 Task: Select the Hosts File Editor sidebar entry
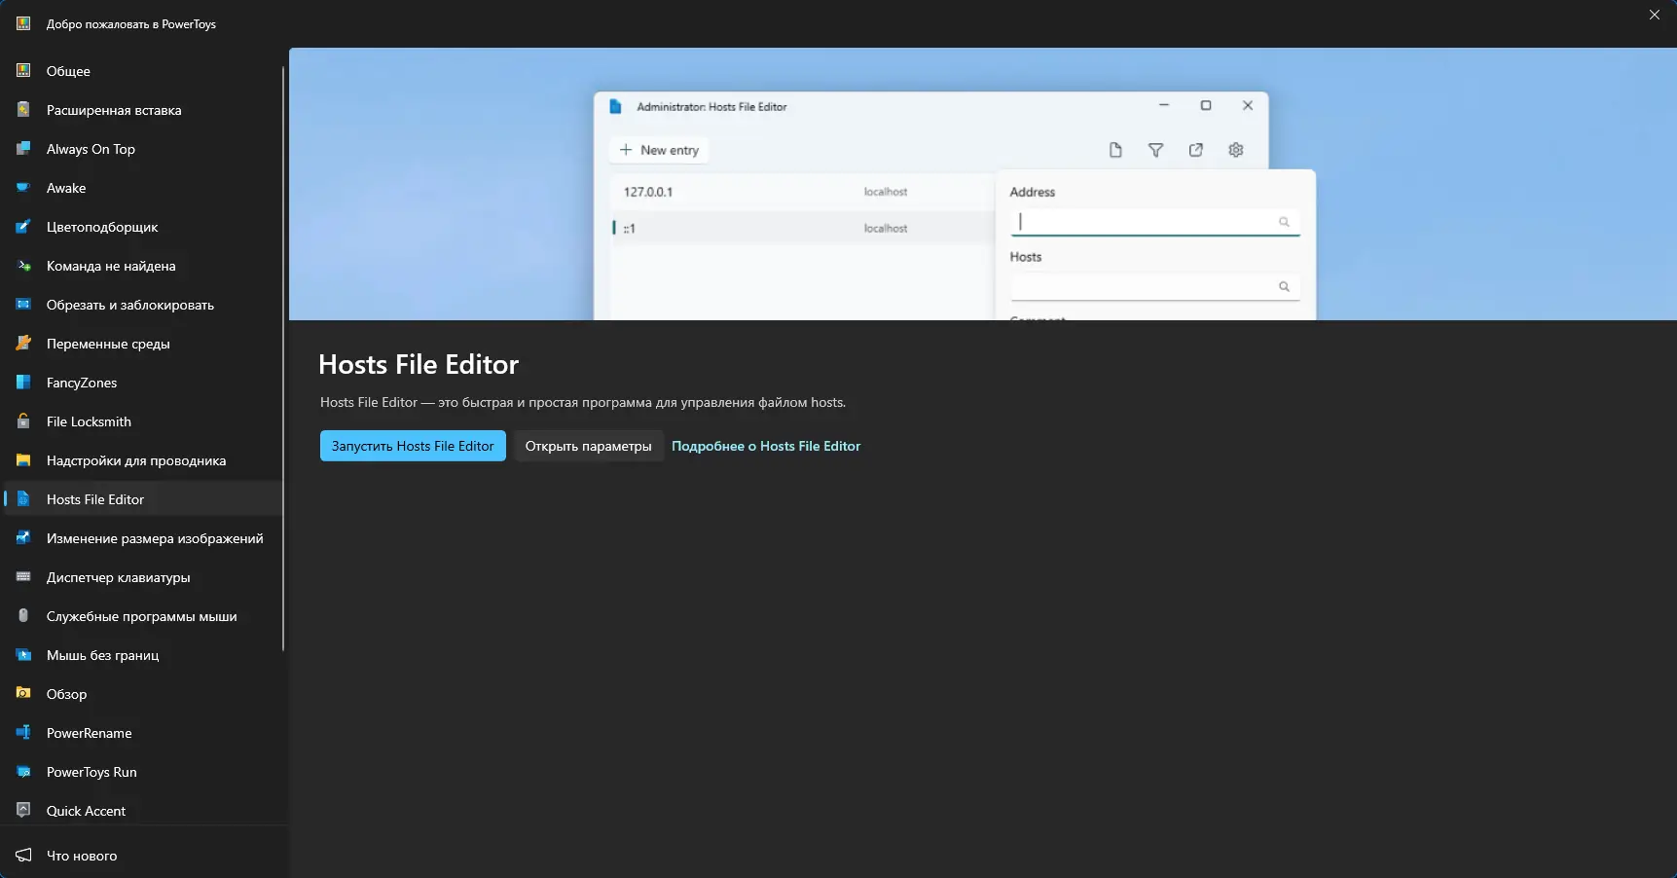click(142, 499)
